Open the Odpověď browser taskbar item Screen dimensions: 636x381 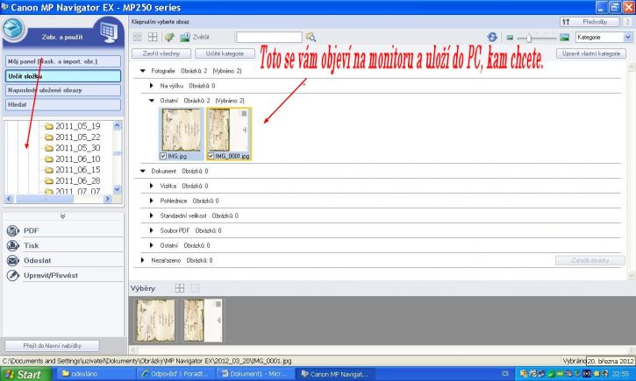176,374
